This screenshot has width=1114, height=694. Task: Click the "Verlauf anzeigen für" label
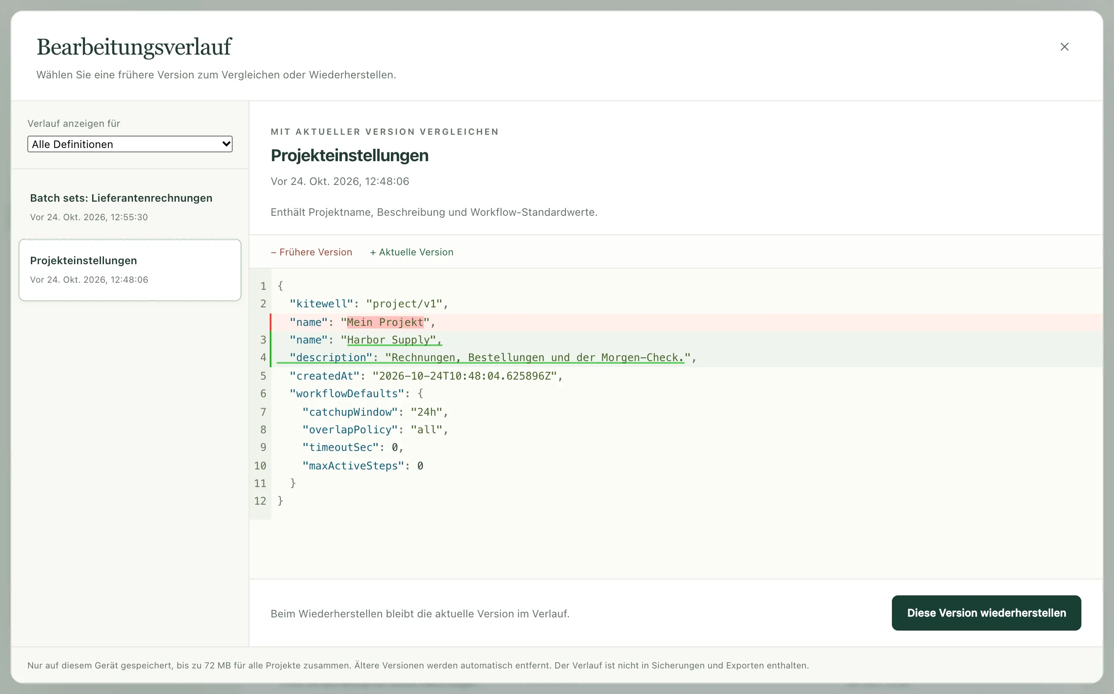point(74,123)
